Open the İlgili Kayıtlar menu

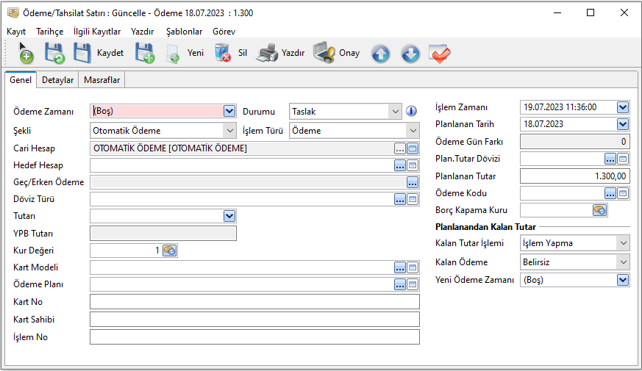click(97, 32)
